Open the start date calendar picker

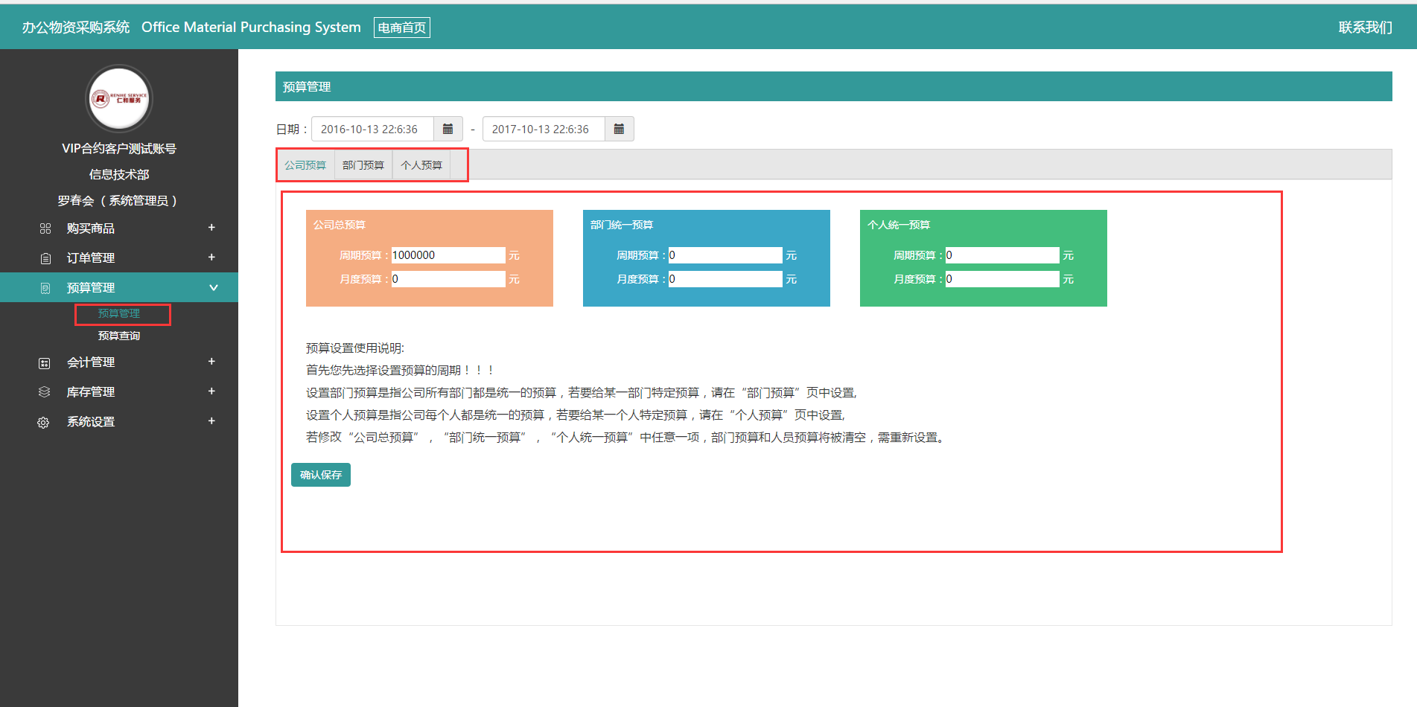[x=448, y=129]
